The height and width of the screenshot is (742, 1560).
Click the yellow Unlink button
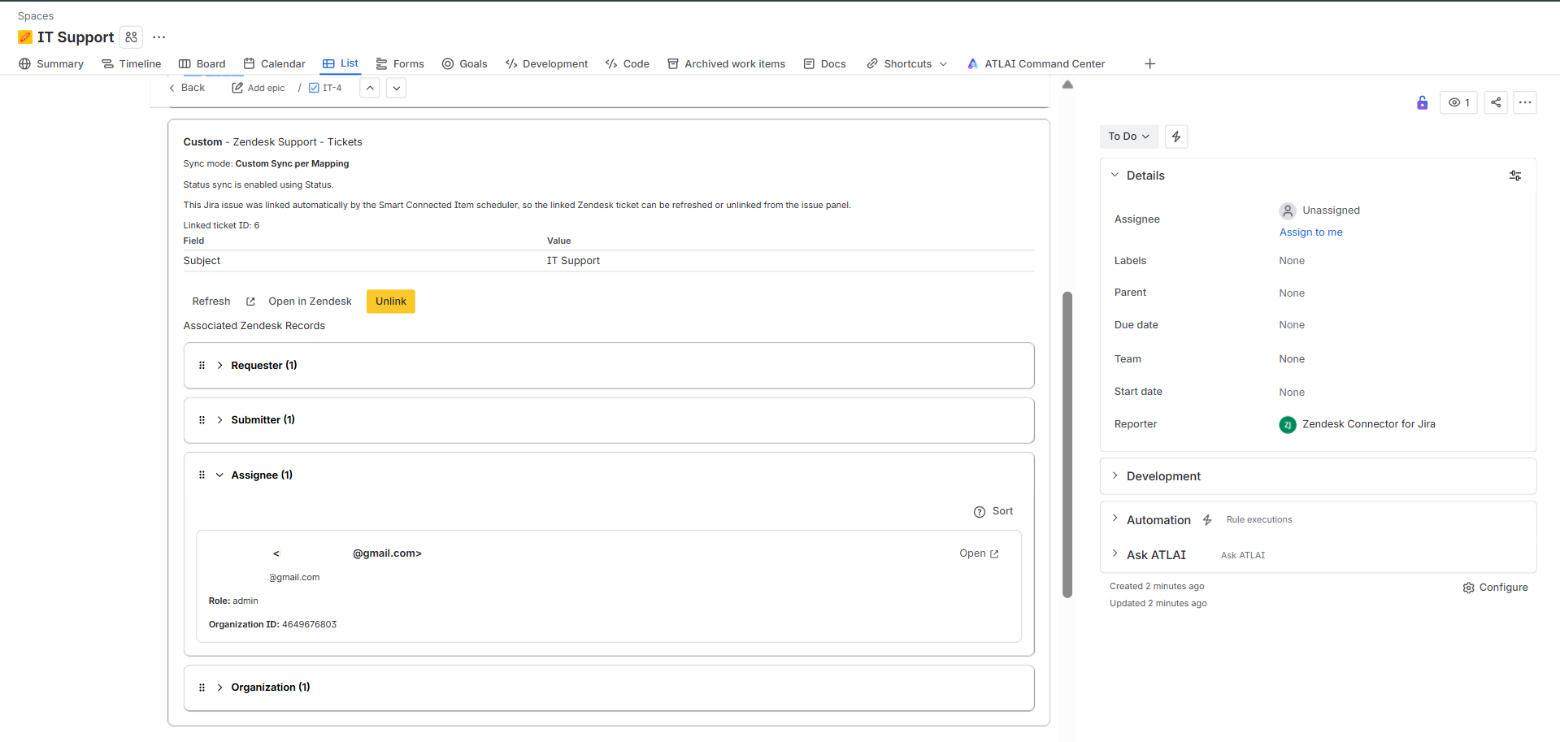(391, 302)
